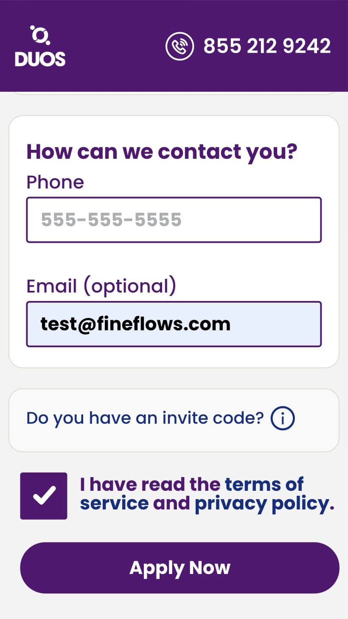Click the Apply Now button
Viewport: 348px width, 619px height.
click(180, 568)
